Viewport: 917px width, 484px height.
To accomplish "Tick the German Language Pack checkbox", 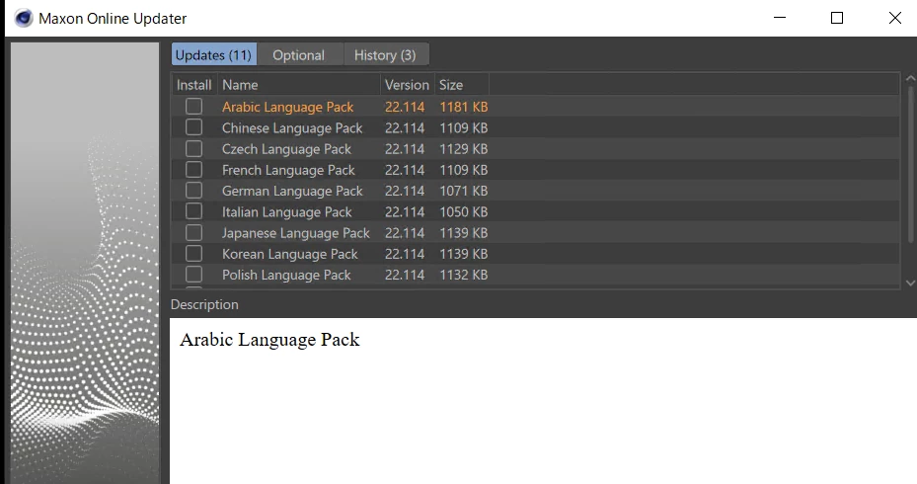I will pos(193,191).
